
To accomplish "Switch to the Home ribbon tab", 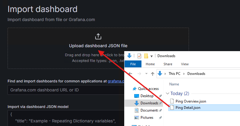I will (150, 64).
